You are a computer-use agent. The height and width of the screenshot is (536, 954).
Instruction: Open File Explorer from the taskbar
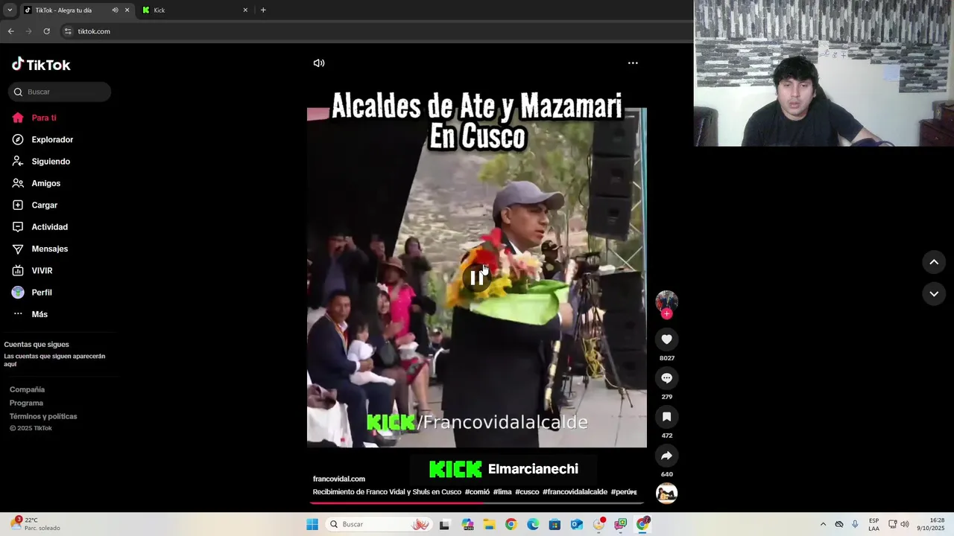[489, 524]
